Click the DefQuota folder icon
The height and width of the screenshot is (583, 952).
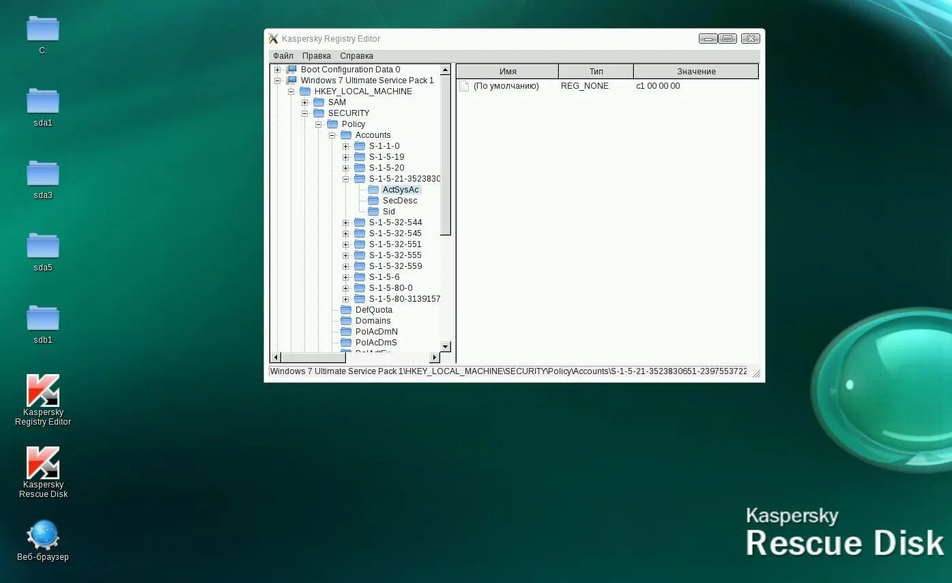346,310
